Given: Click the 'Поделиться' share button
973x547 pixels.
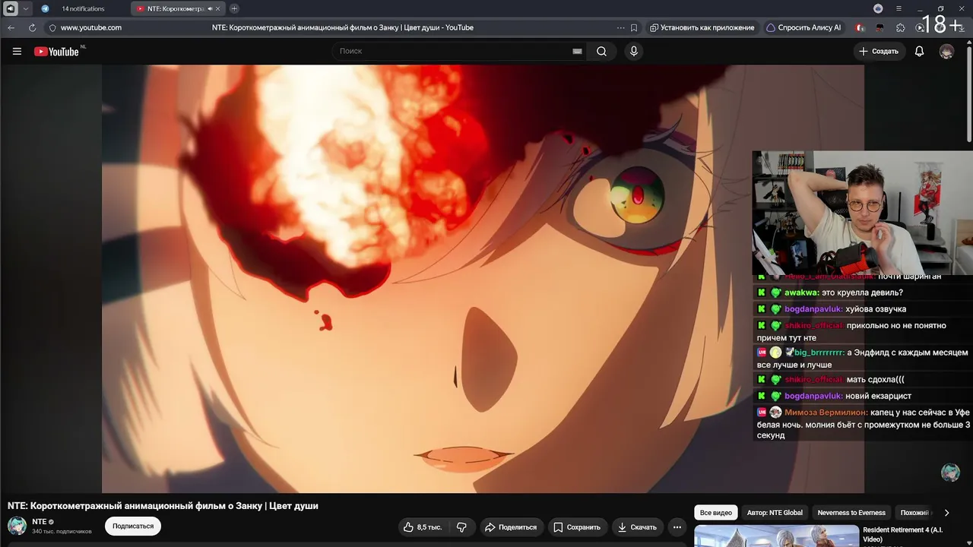Looking at the screenshot, I should coord(511,527).
